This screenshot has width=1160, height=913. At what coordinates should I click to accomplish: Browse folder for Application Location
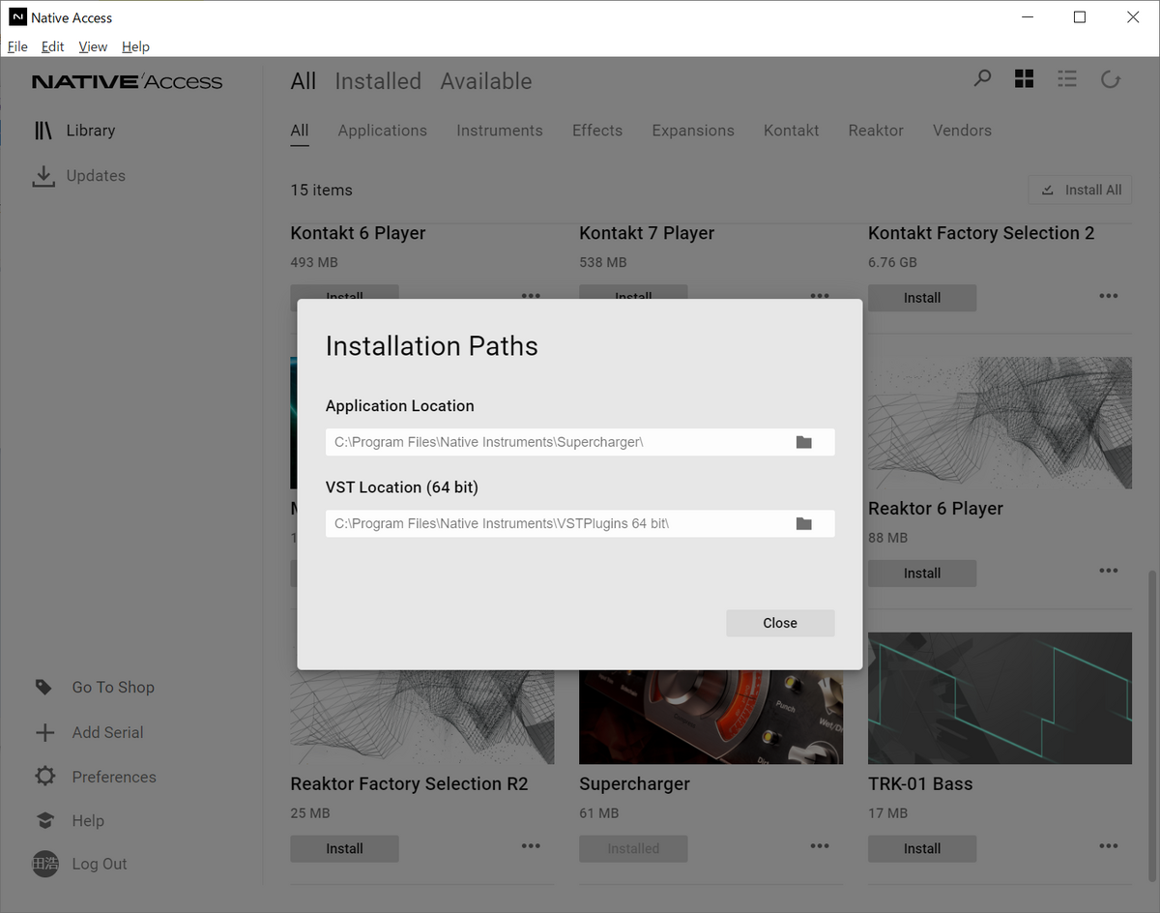pos(803,442)
